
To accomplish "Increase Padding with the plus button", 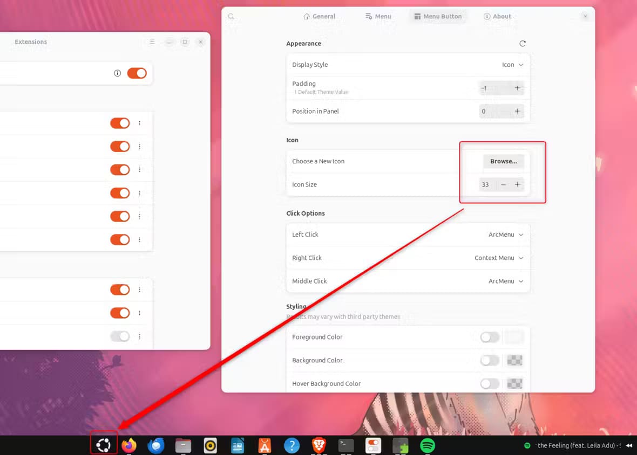I will click(517, 88).
